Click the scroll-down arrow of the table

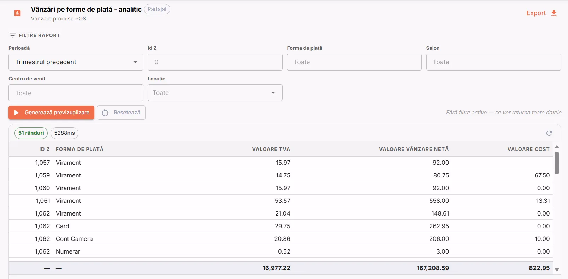tap(557, 269)
